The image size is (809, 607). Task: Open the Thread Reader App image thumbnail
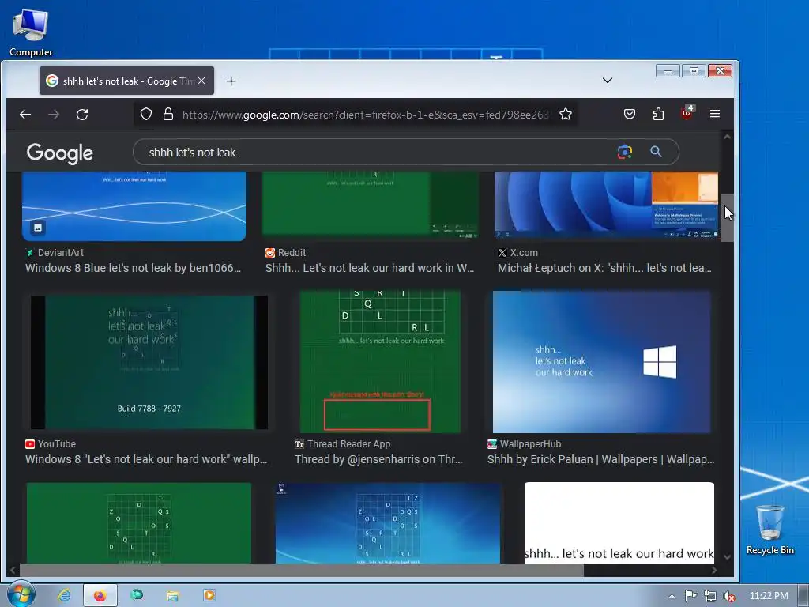pos(380,361)
